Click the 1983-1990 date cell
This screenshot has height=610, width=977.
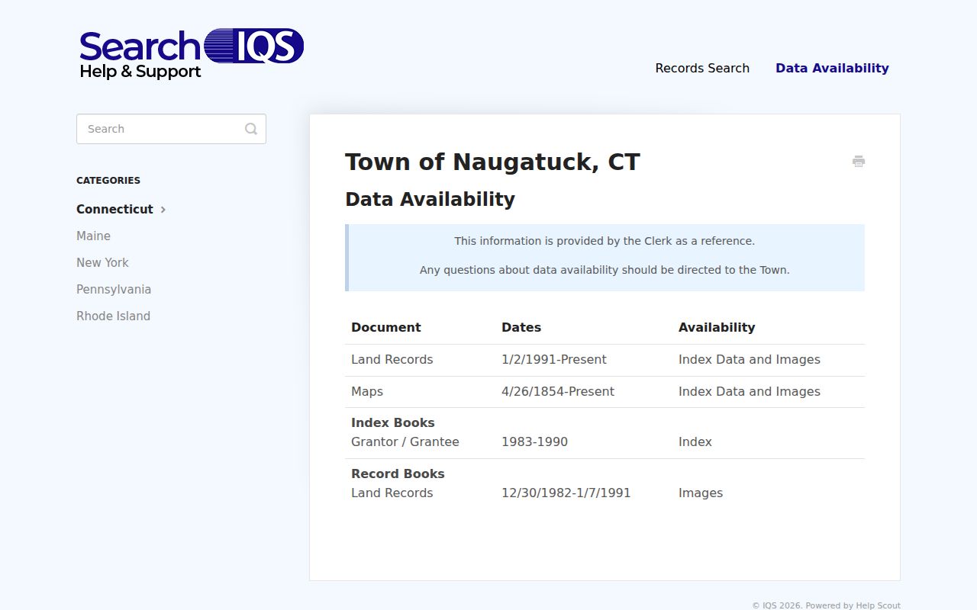click(534, 441)
